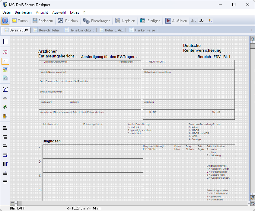Select the dashed red selection rectangle tool
Image resolution: width=255 pixels, height=211 pixels.
(5, 52)
